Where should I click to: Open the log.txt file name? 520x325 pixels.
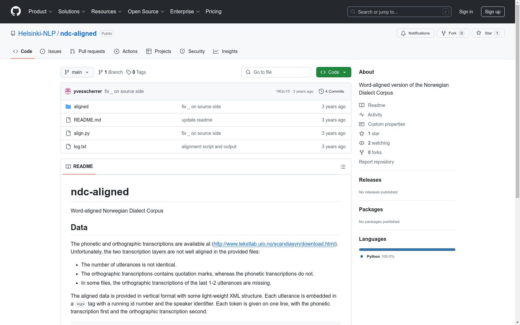pyautogui.click(x=80, y=147)
